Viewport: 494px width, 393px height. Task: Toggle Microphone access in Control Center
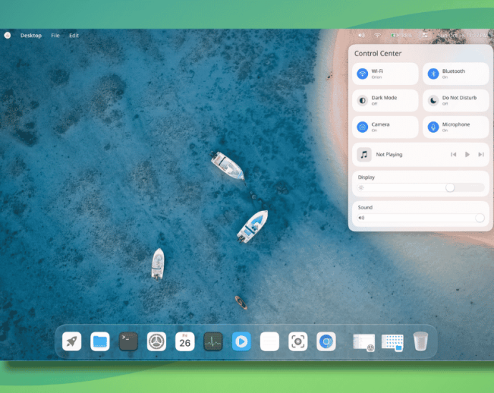(455, 127)
